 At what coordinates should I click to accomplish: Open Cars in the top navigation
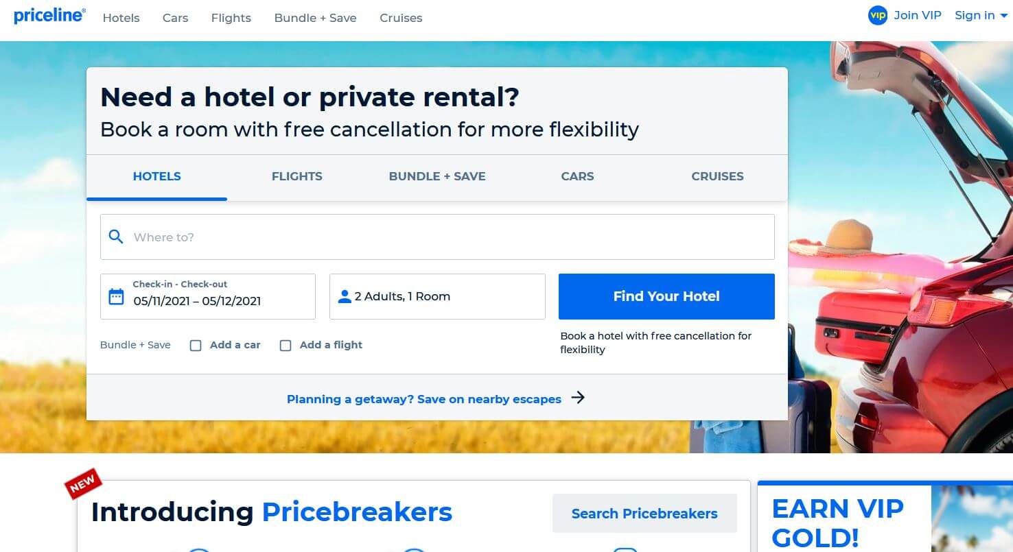175,18
